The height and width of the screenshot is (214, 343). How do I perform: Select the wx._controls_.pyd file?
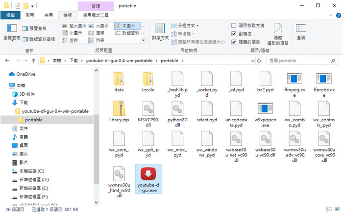point(324,114)
